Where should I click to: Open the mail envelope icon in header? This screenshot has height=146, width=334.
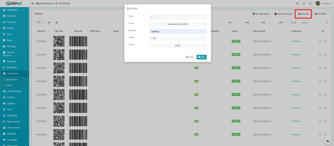pyautogui.click(x=310, y=4)
